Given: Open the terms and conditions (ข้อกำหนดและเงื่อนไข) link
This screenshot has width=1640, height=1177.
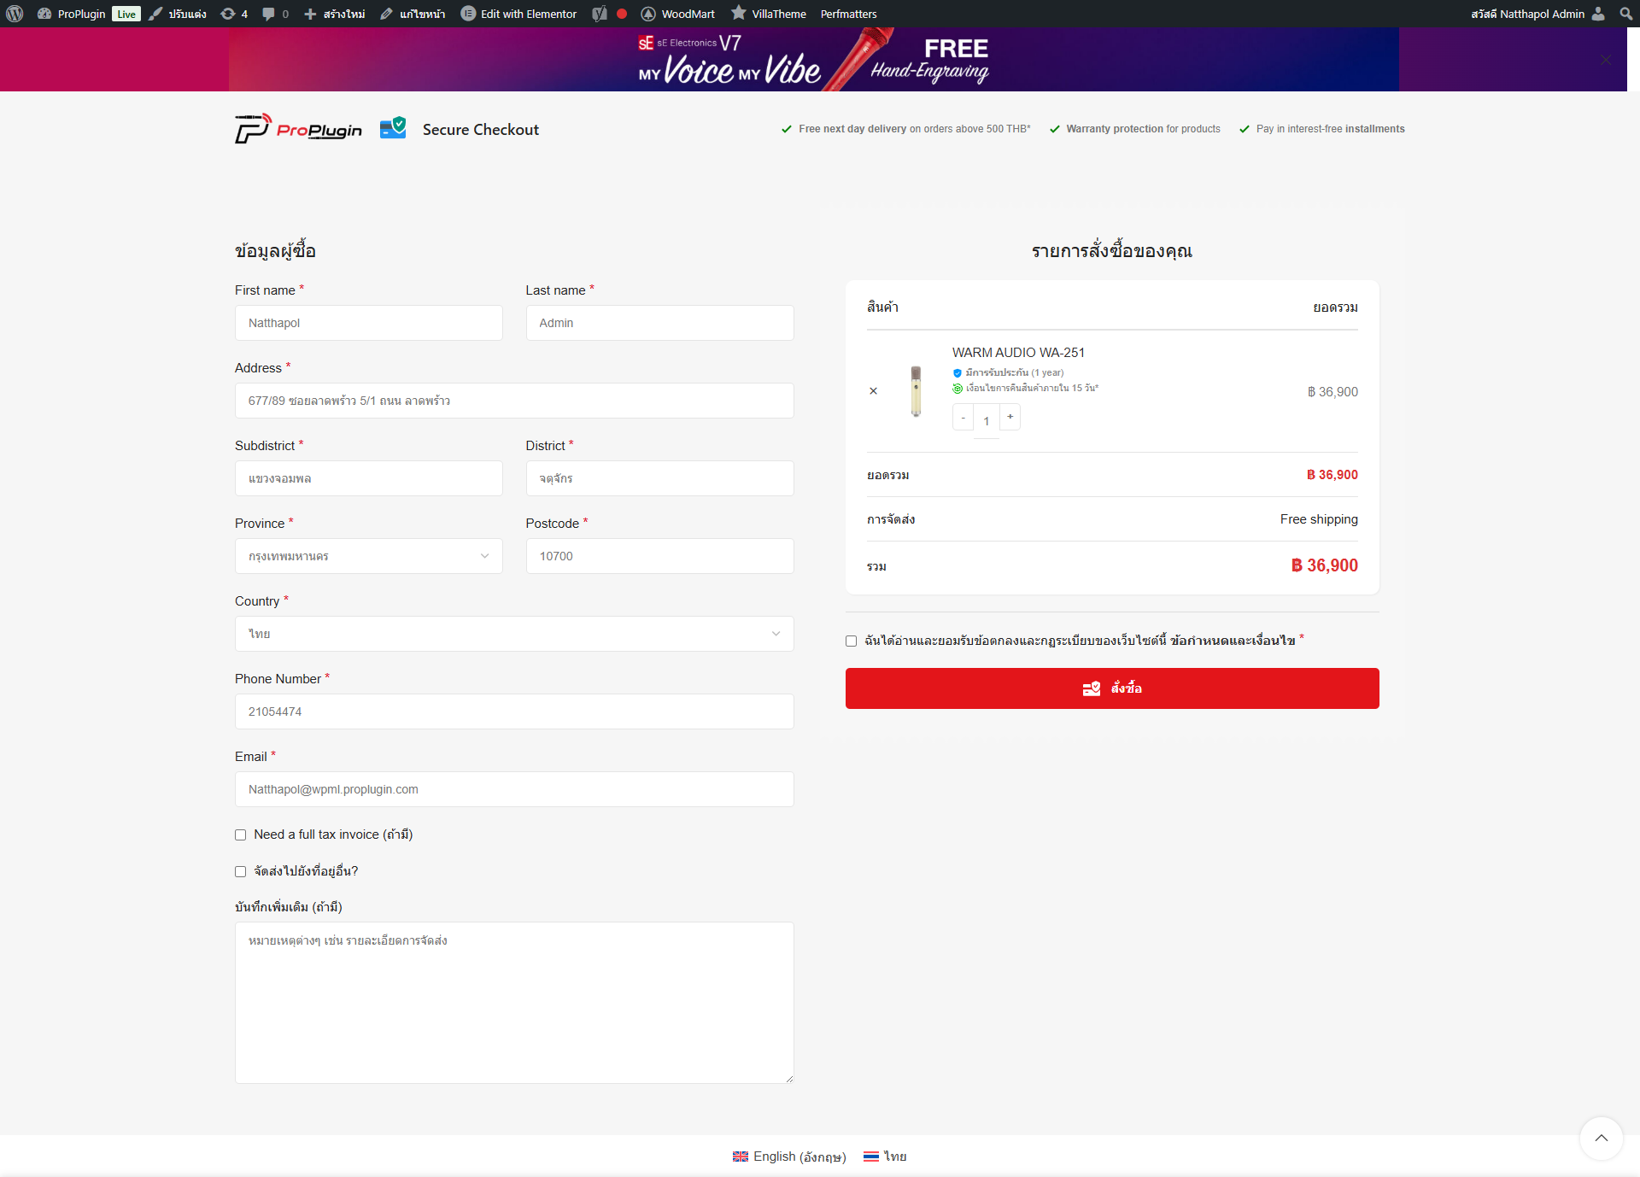Looking at the screenshot, I should [1233, 641].
